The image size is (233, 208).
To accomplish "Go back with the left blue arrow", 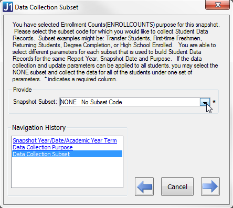I will click(x=144, y=187).
